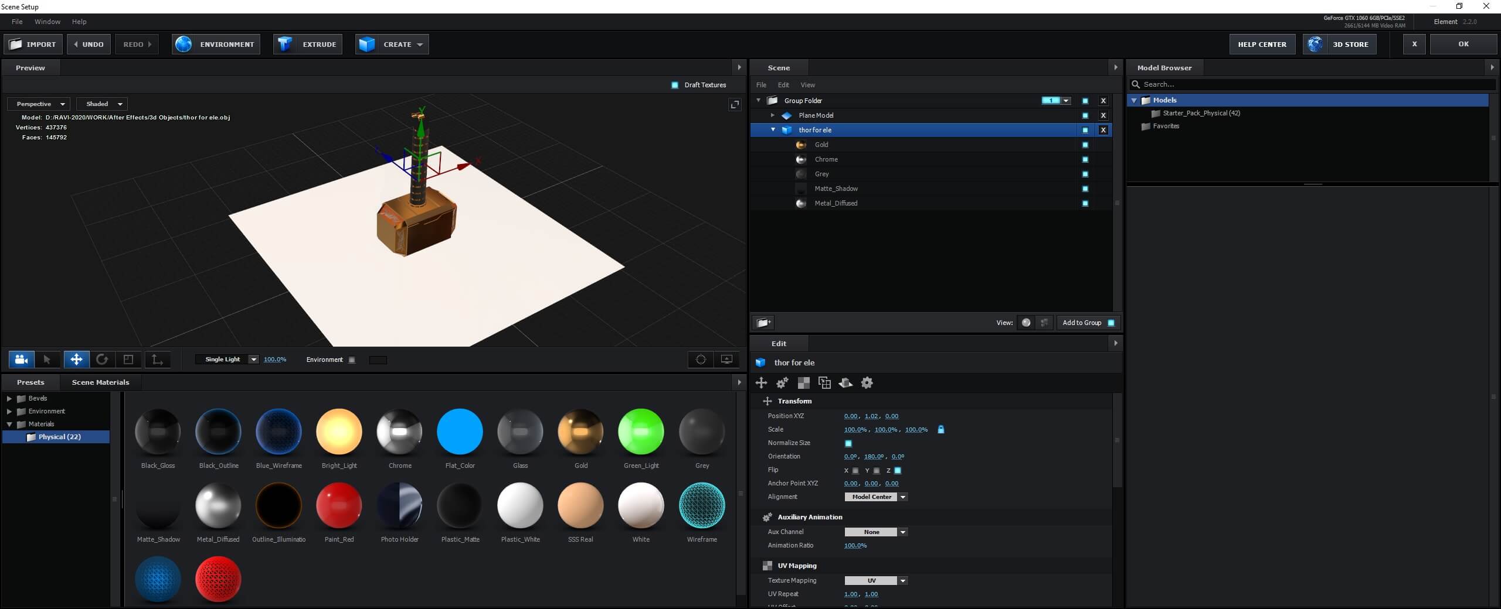Viewport: 1501px width, 609px height.
Task: Click the Model Browser search field
Action: coord(1313,85)
